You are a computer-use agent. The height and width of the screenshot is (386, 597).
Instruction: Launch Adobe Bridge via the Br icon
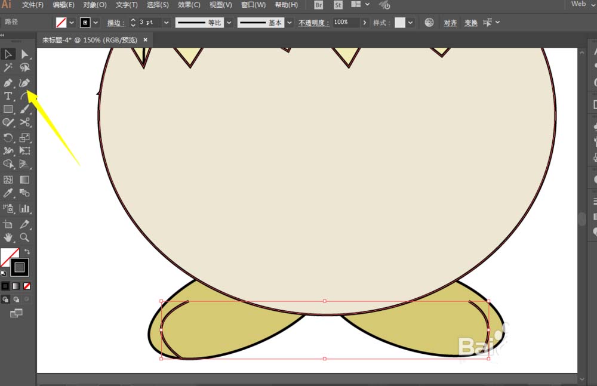(x=319, y=5)
